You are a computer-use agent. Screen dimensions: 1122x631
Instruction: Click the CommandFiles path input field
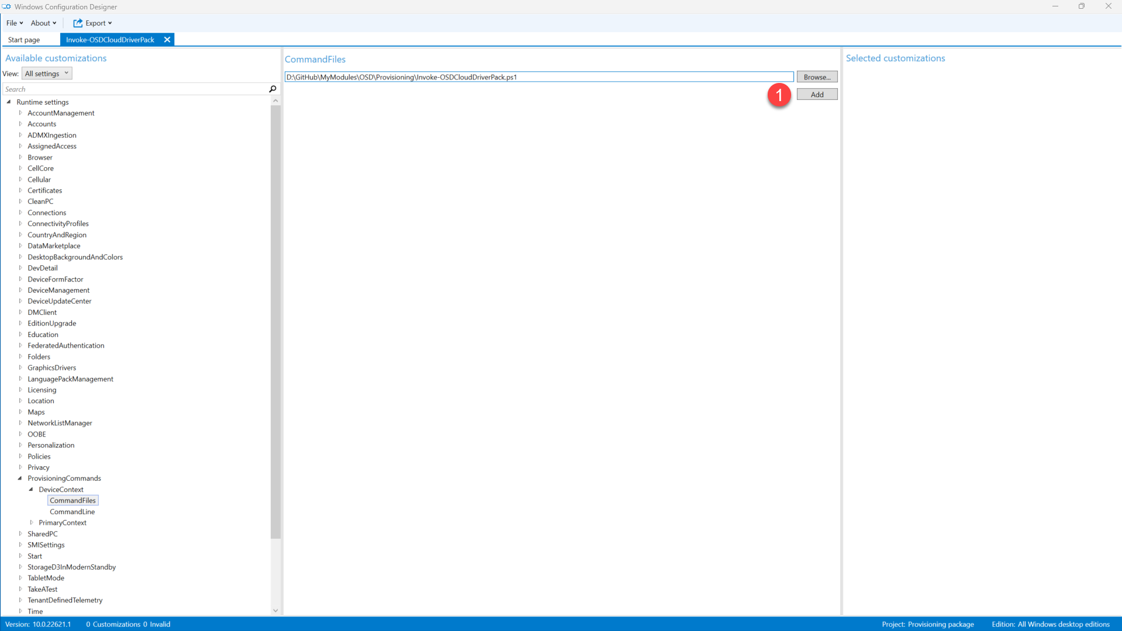pyautogui.click(x=538, y=77)
